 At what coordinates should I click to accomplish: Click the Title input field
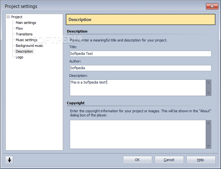pyautogui.click(x=141, y=54)
